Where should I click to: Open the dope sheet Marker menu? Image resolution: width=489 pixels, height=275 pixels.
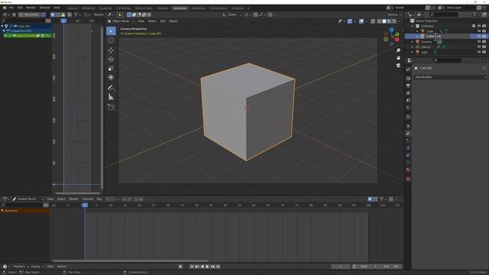[x=73, y=199]
